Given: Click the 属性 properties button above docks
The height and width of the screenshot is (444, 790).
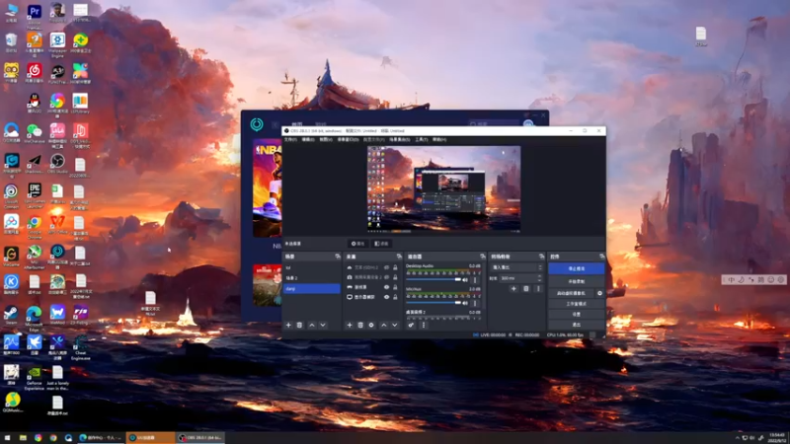Looking at the screenshot, I should [x=358, y=244].
